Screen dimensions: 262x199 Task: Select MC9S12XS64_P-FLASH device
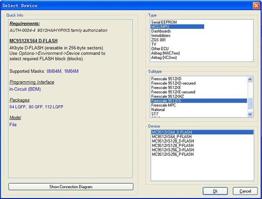click(172, 137)
